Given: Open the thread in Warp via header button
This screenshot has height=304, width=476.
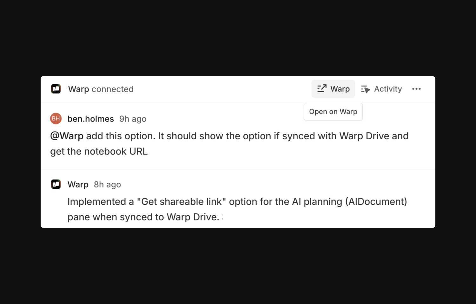Looking at the screenshot, I should click(333, 89).
